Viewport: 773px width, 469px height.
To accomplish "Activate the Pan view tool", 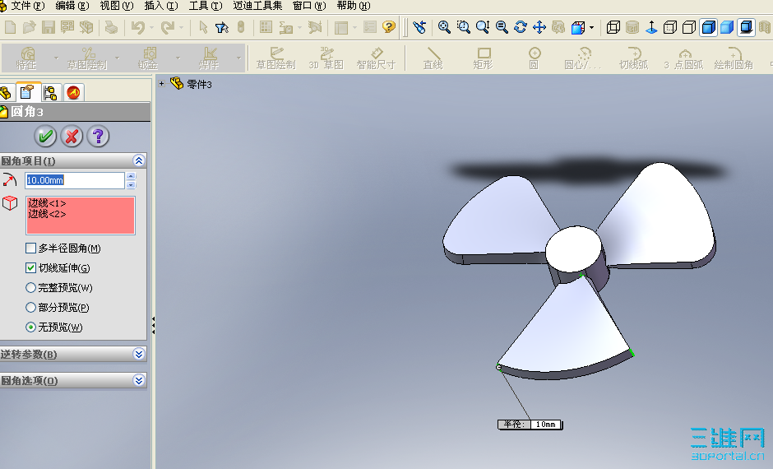I will [539, 27].
